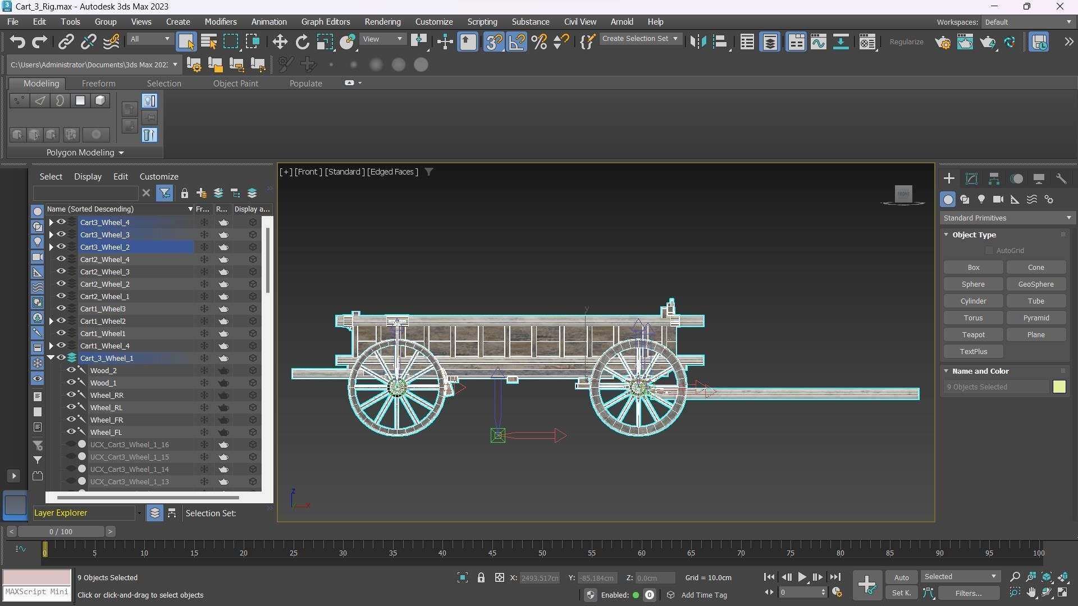The width and height of the screenshot is (1078, 606).
Task: Click the X coordinate input field
Action: click(x=540, y=578)
